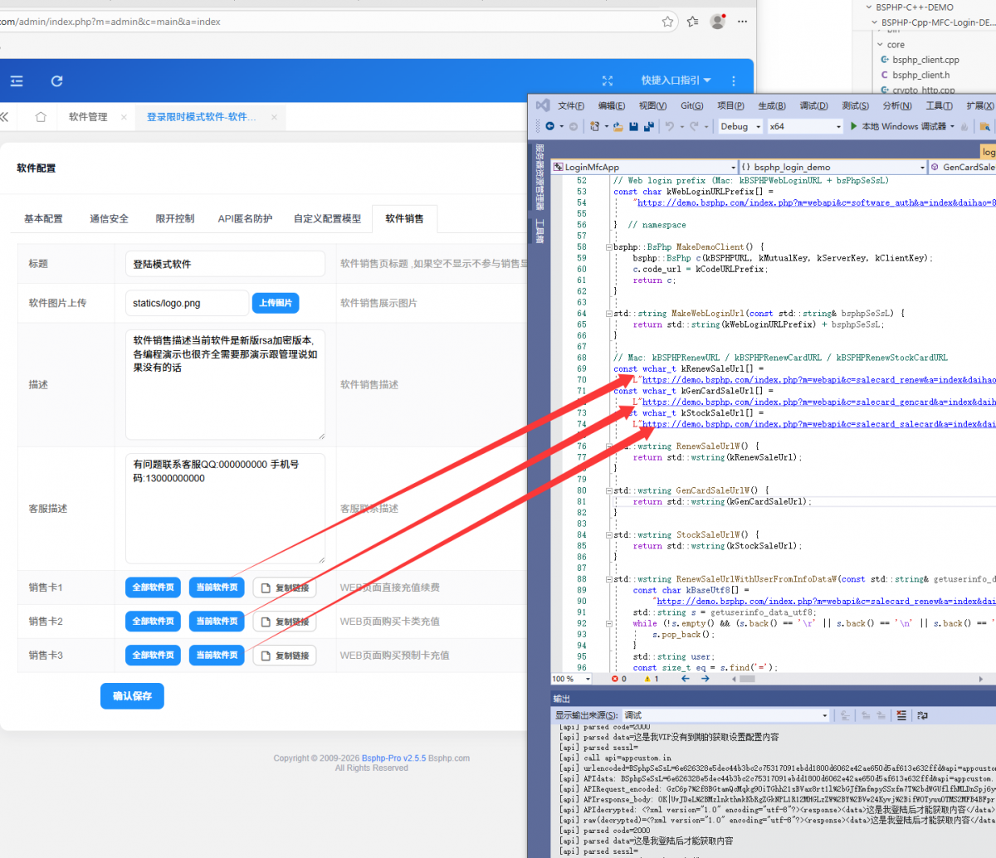Click the hot reload flame icon
Screen dimensions: 996x858
point(964,126)
